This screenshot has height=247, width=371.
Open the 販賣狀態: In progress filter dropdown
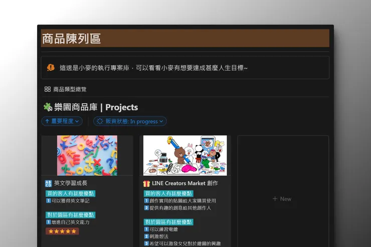[x=130, y=121]
